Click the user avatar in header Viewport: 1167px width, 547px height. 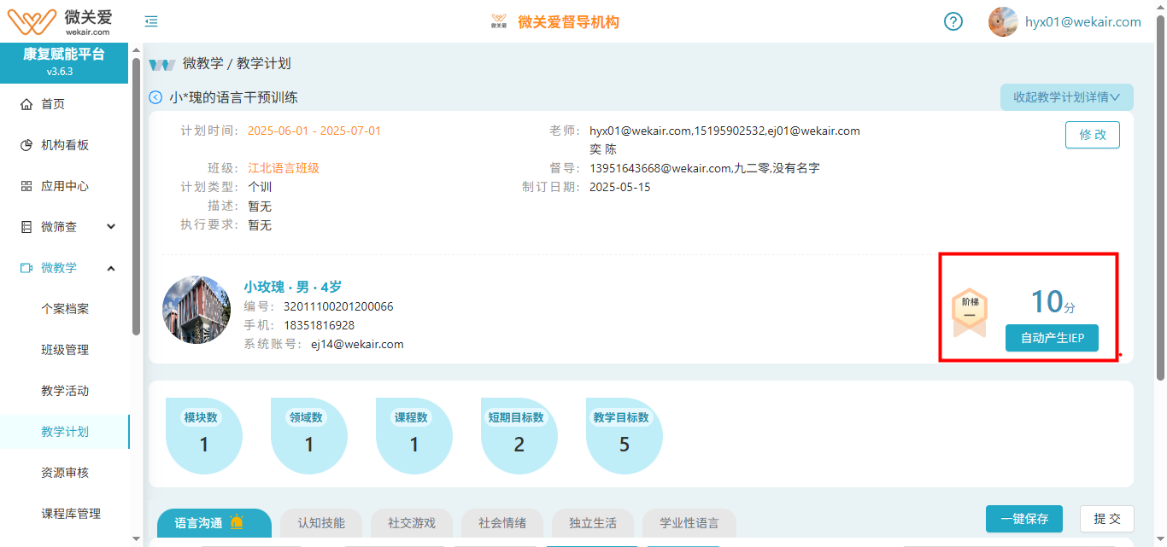click(x=1002, y=22)
